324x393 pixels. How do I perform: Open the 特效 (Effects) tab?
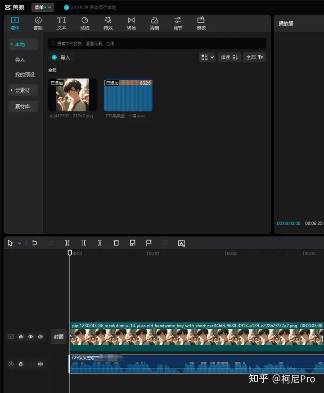(108, 23)
